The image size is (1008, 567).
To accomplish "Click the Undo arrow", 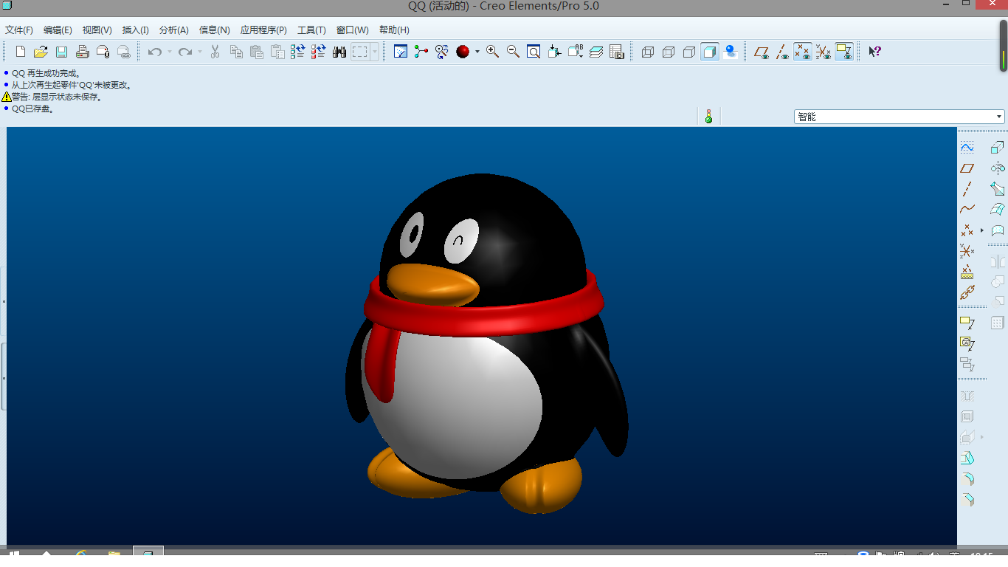I will (x=154, y=52).
